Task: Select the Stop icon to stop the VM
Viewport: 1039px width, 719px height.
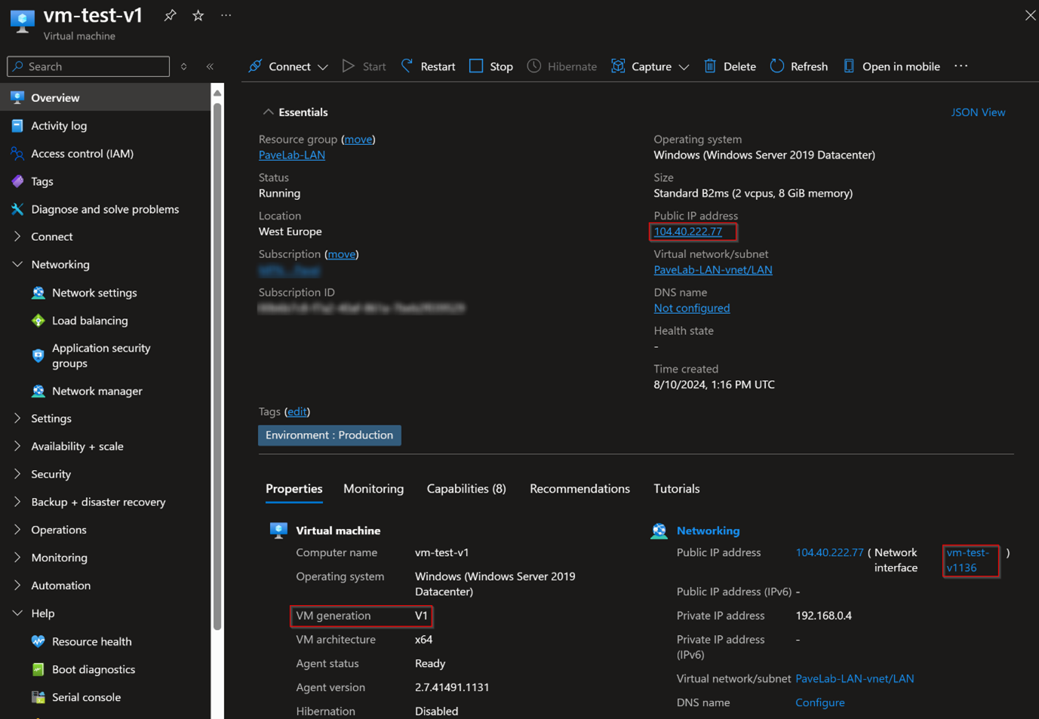Action: pyautogui.click(x=490, y=66)
